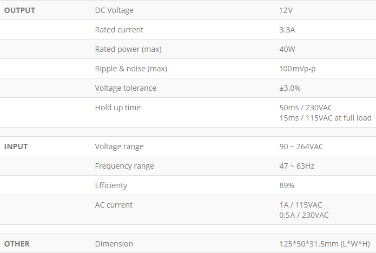Click the 89% efficiency value
The width and height of the screenshot is (376, 253).
[x=287, y=185]
